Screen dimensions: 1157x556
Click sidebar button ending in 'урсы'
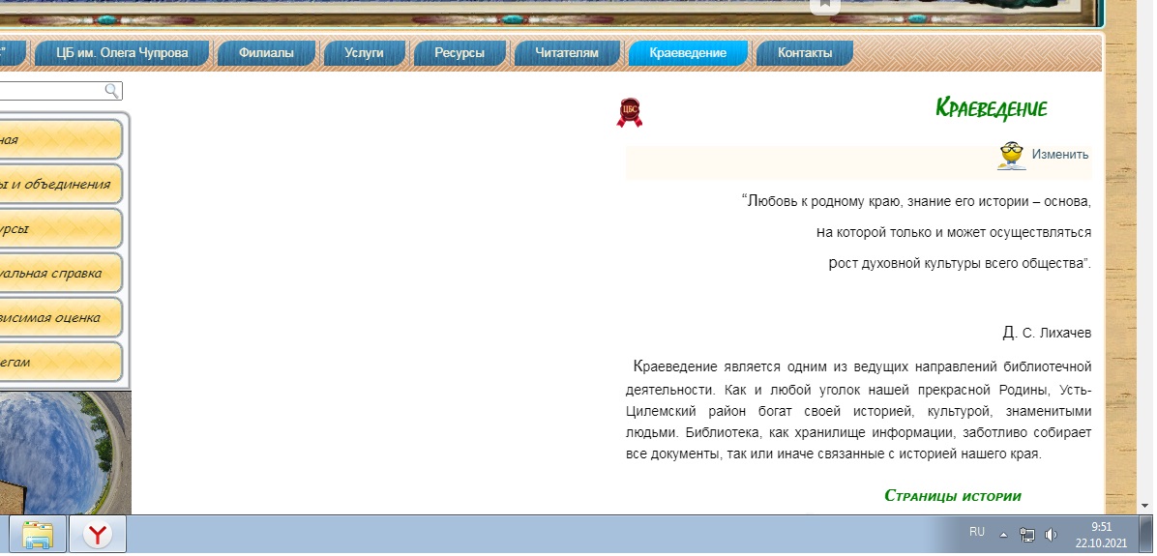point(61,228)
